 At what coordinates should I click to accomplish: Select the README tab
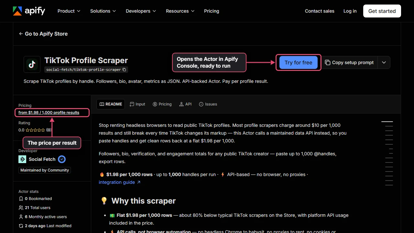[x=111, y=104]
